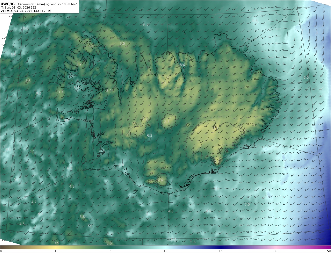Click the '3.2' value in the Westfjords

[x=79, y=64]
